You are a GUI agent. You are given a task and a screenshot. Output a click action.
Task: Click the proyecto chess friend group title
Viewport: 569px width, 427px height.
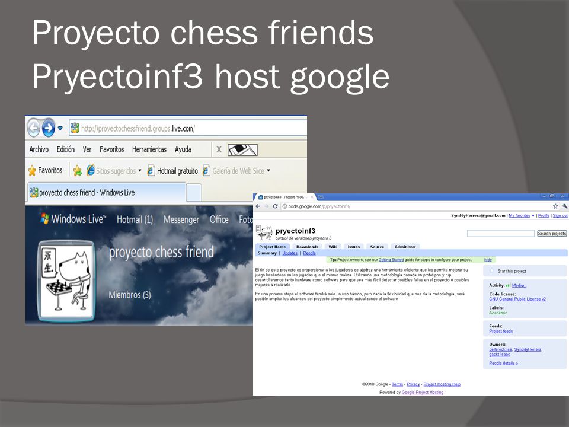tap(161, 251)
